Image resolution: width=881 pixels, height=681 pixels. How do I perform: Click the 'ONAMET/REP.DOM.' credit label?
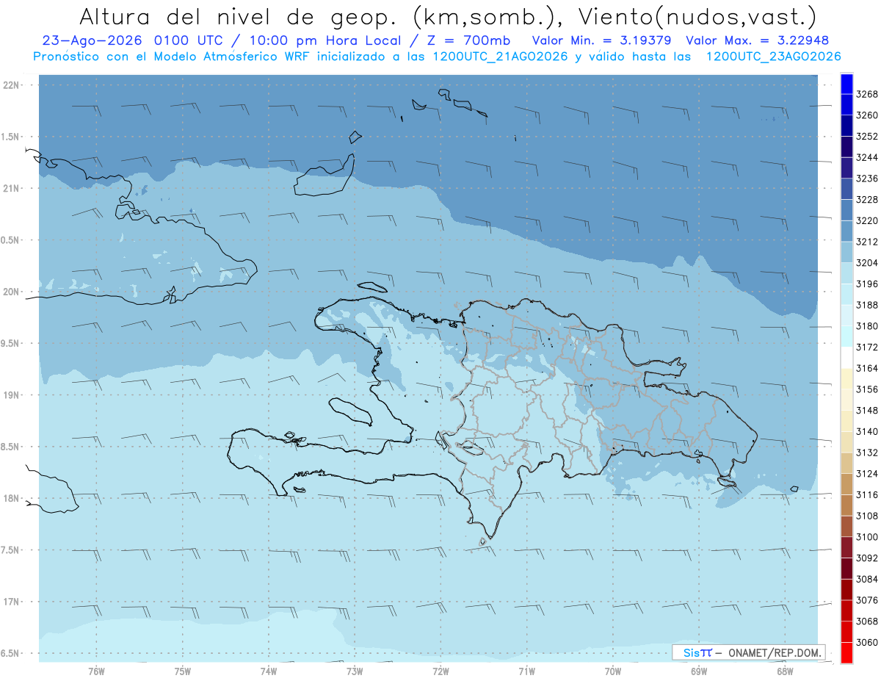coord(775,652)
